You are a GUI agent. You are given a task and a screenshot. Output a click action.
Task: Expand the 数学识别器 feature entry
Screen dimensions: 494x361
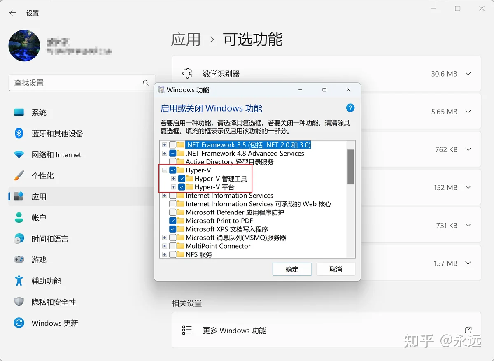click(468, 74)
